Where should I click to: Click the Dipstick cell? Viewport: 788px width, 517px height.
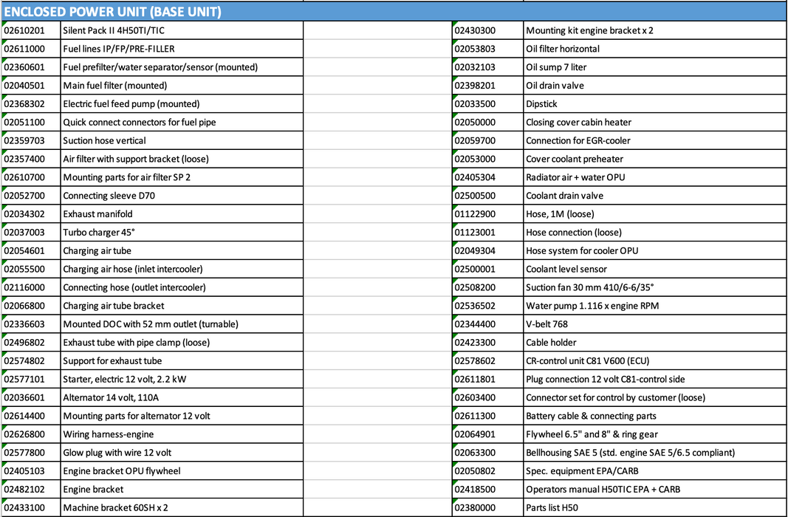(x=654, y=104)
